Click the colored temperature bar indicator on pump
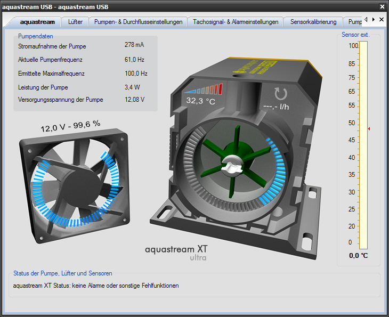This screenshot has height=317, width=389. click(204, 90)
